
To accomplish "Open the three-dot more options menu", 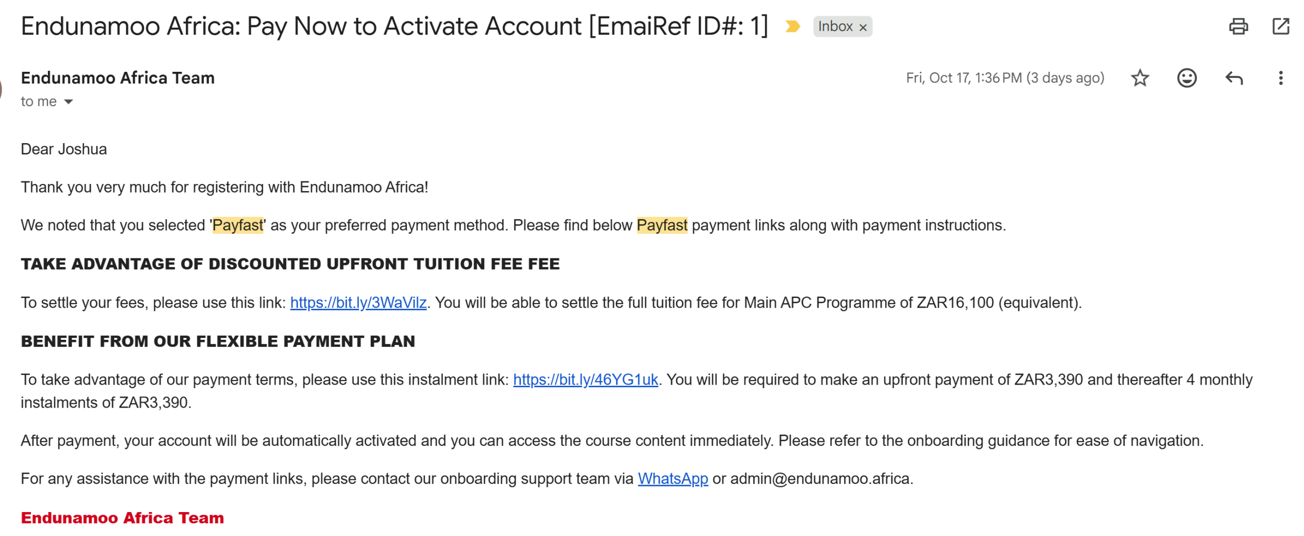I will (x=1280, y=78).
